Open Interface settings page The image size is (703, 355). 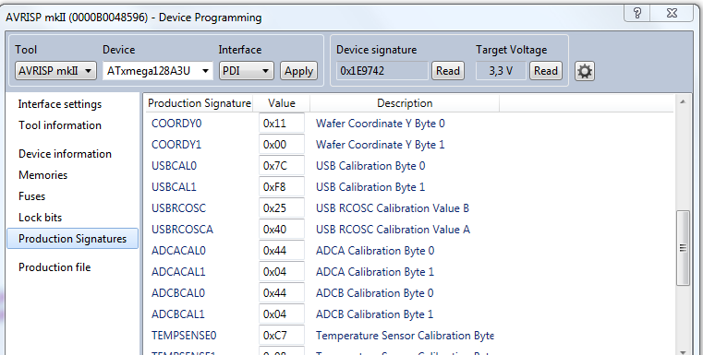(x=60, y=104)
